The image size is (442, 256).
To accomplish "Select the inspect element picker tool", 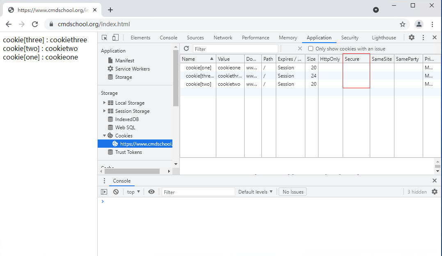I will pos(105,37).
